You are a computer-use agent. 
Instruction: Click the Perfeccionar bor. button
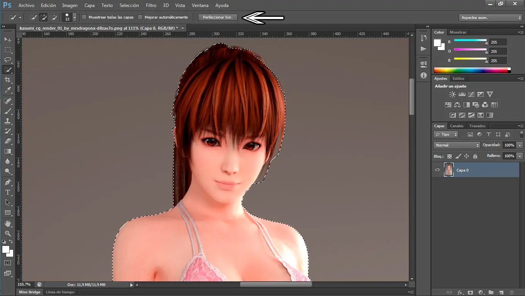pos(218,17)
